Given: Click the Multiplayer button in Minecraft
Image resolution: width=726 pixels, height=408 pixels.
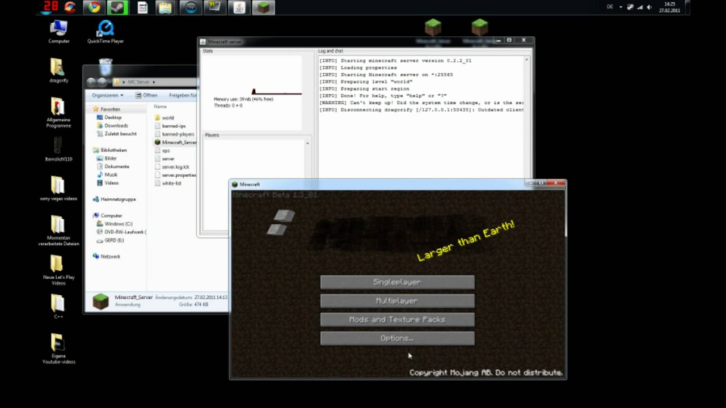Looking at the screenshot, I should pos(397,301).
